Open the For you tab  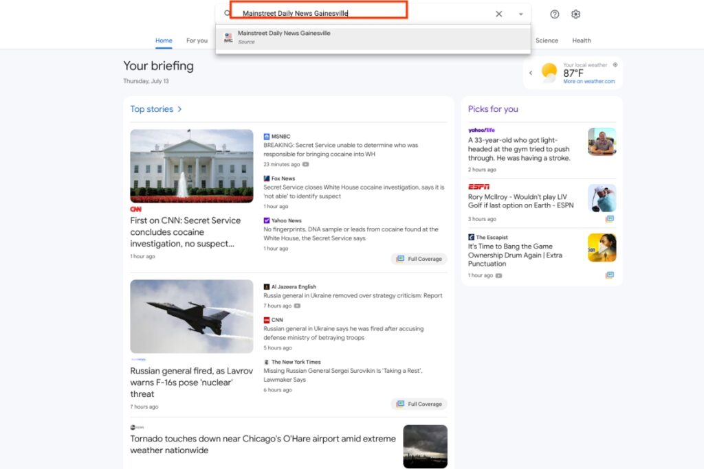(197, 41)
